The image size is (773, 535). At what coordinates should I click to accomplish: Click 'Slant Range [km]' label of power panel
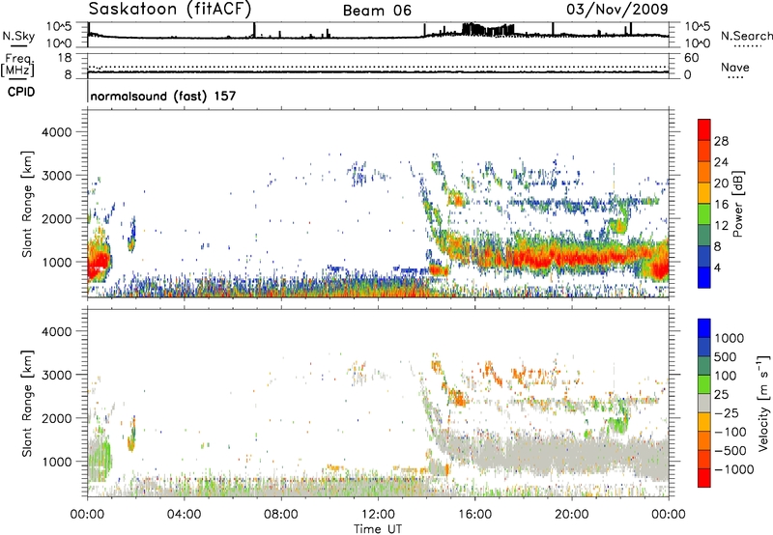point(27,204)
